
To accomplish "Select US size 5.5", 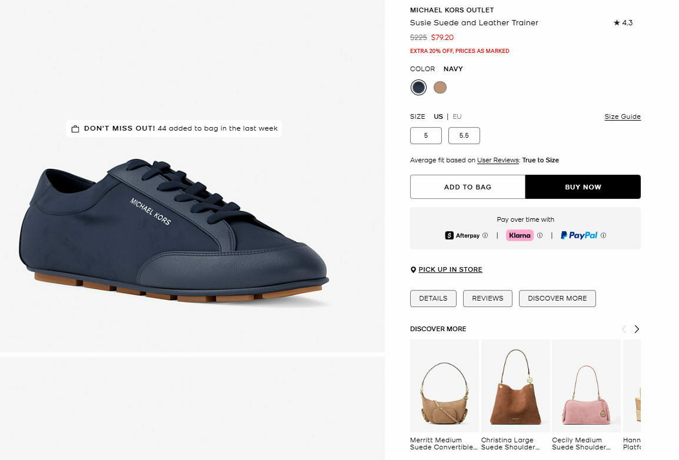I will (464, 136).
